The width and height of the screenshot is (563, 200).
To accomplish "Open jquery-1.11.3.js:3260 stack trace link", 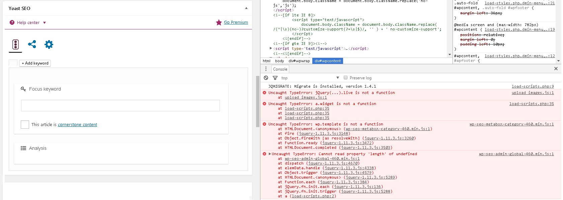I will click(389, 138).
